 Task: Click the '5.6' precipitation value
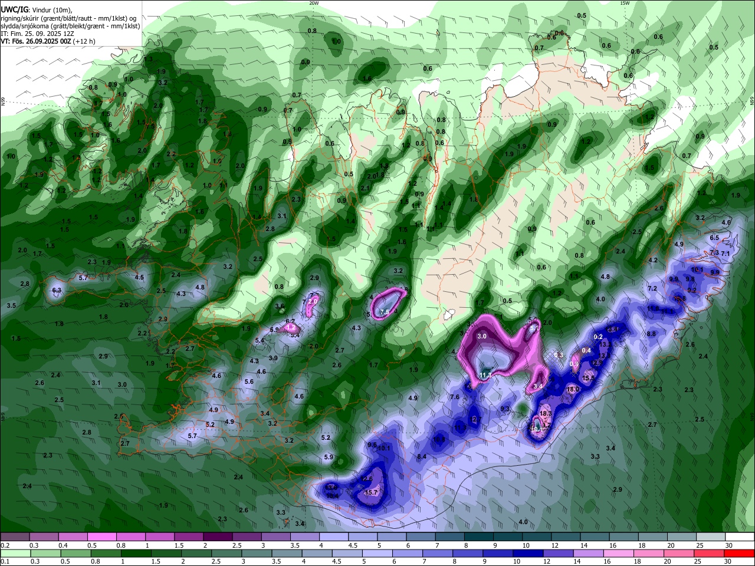[x=249, y=382]
